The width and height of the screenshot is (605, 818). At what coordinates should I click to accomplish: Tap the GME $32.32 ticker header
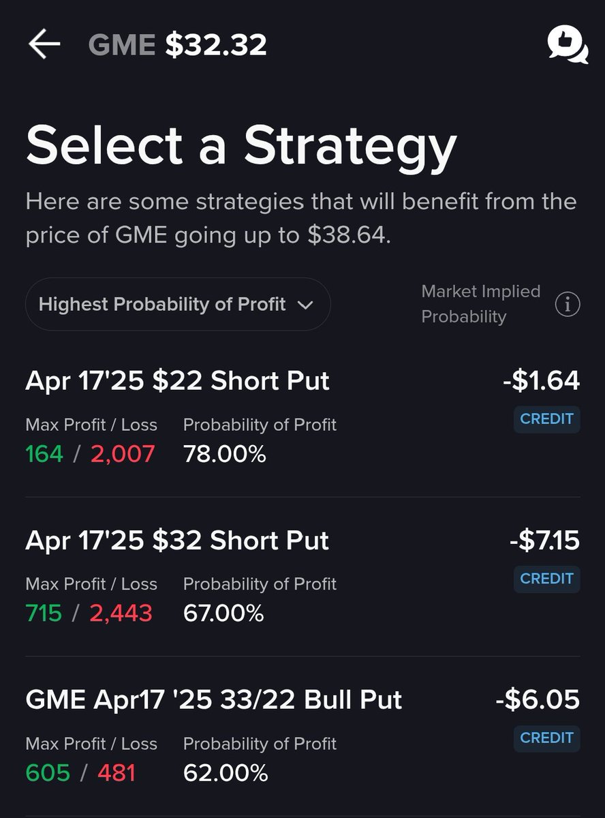(178, 45)
